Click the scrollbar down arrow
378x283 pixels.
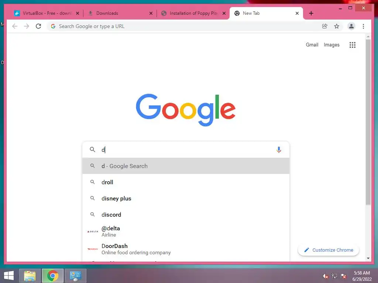[x=368, y=258]
